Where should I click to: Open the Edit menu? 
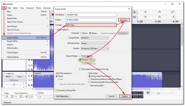tap(9, 8)
